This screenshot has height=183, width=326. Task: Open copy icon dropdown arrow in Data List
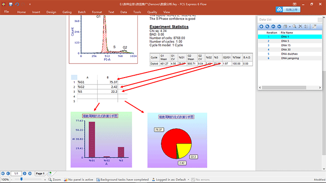(290, 26)
